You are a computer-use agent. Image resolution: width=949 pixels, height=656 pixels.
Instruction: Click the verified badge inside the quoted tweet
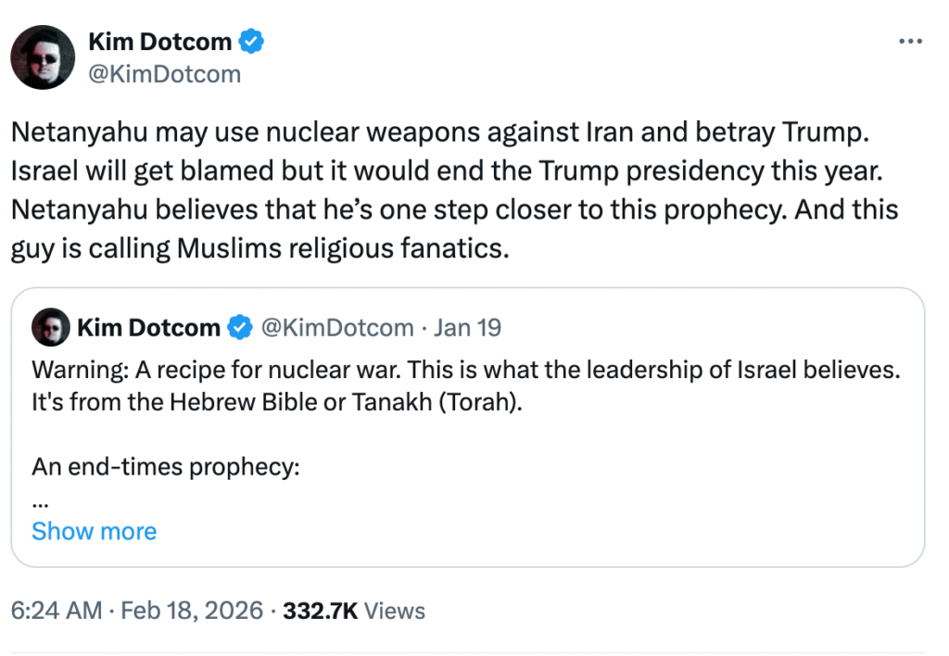240,327
